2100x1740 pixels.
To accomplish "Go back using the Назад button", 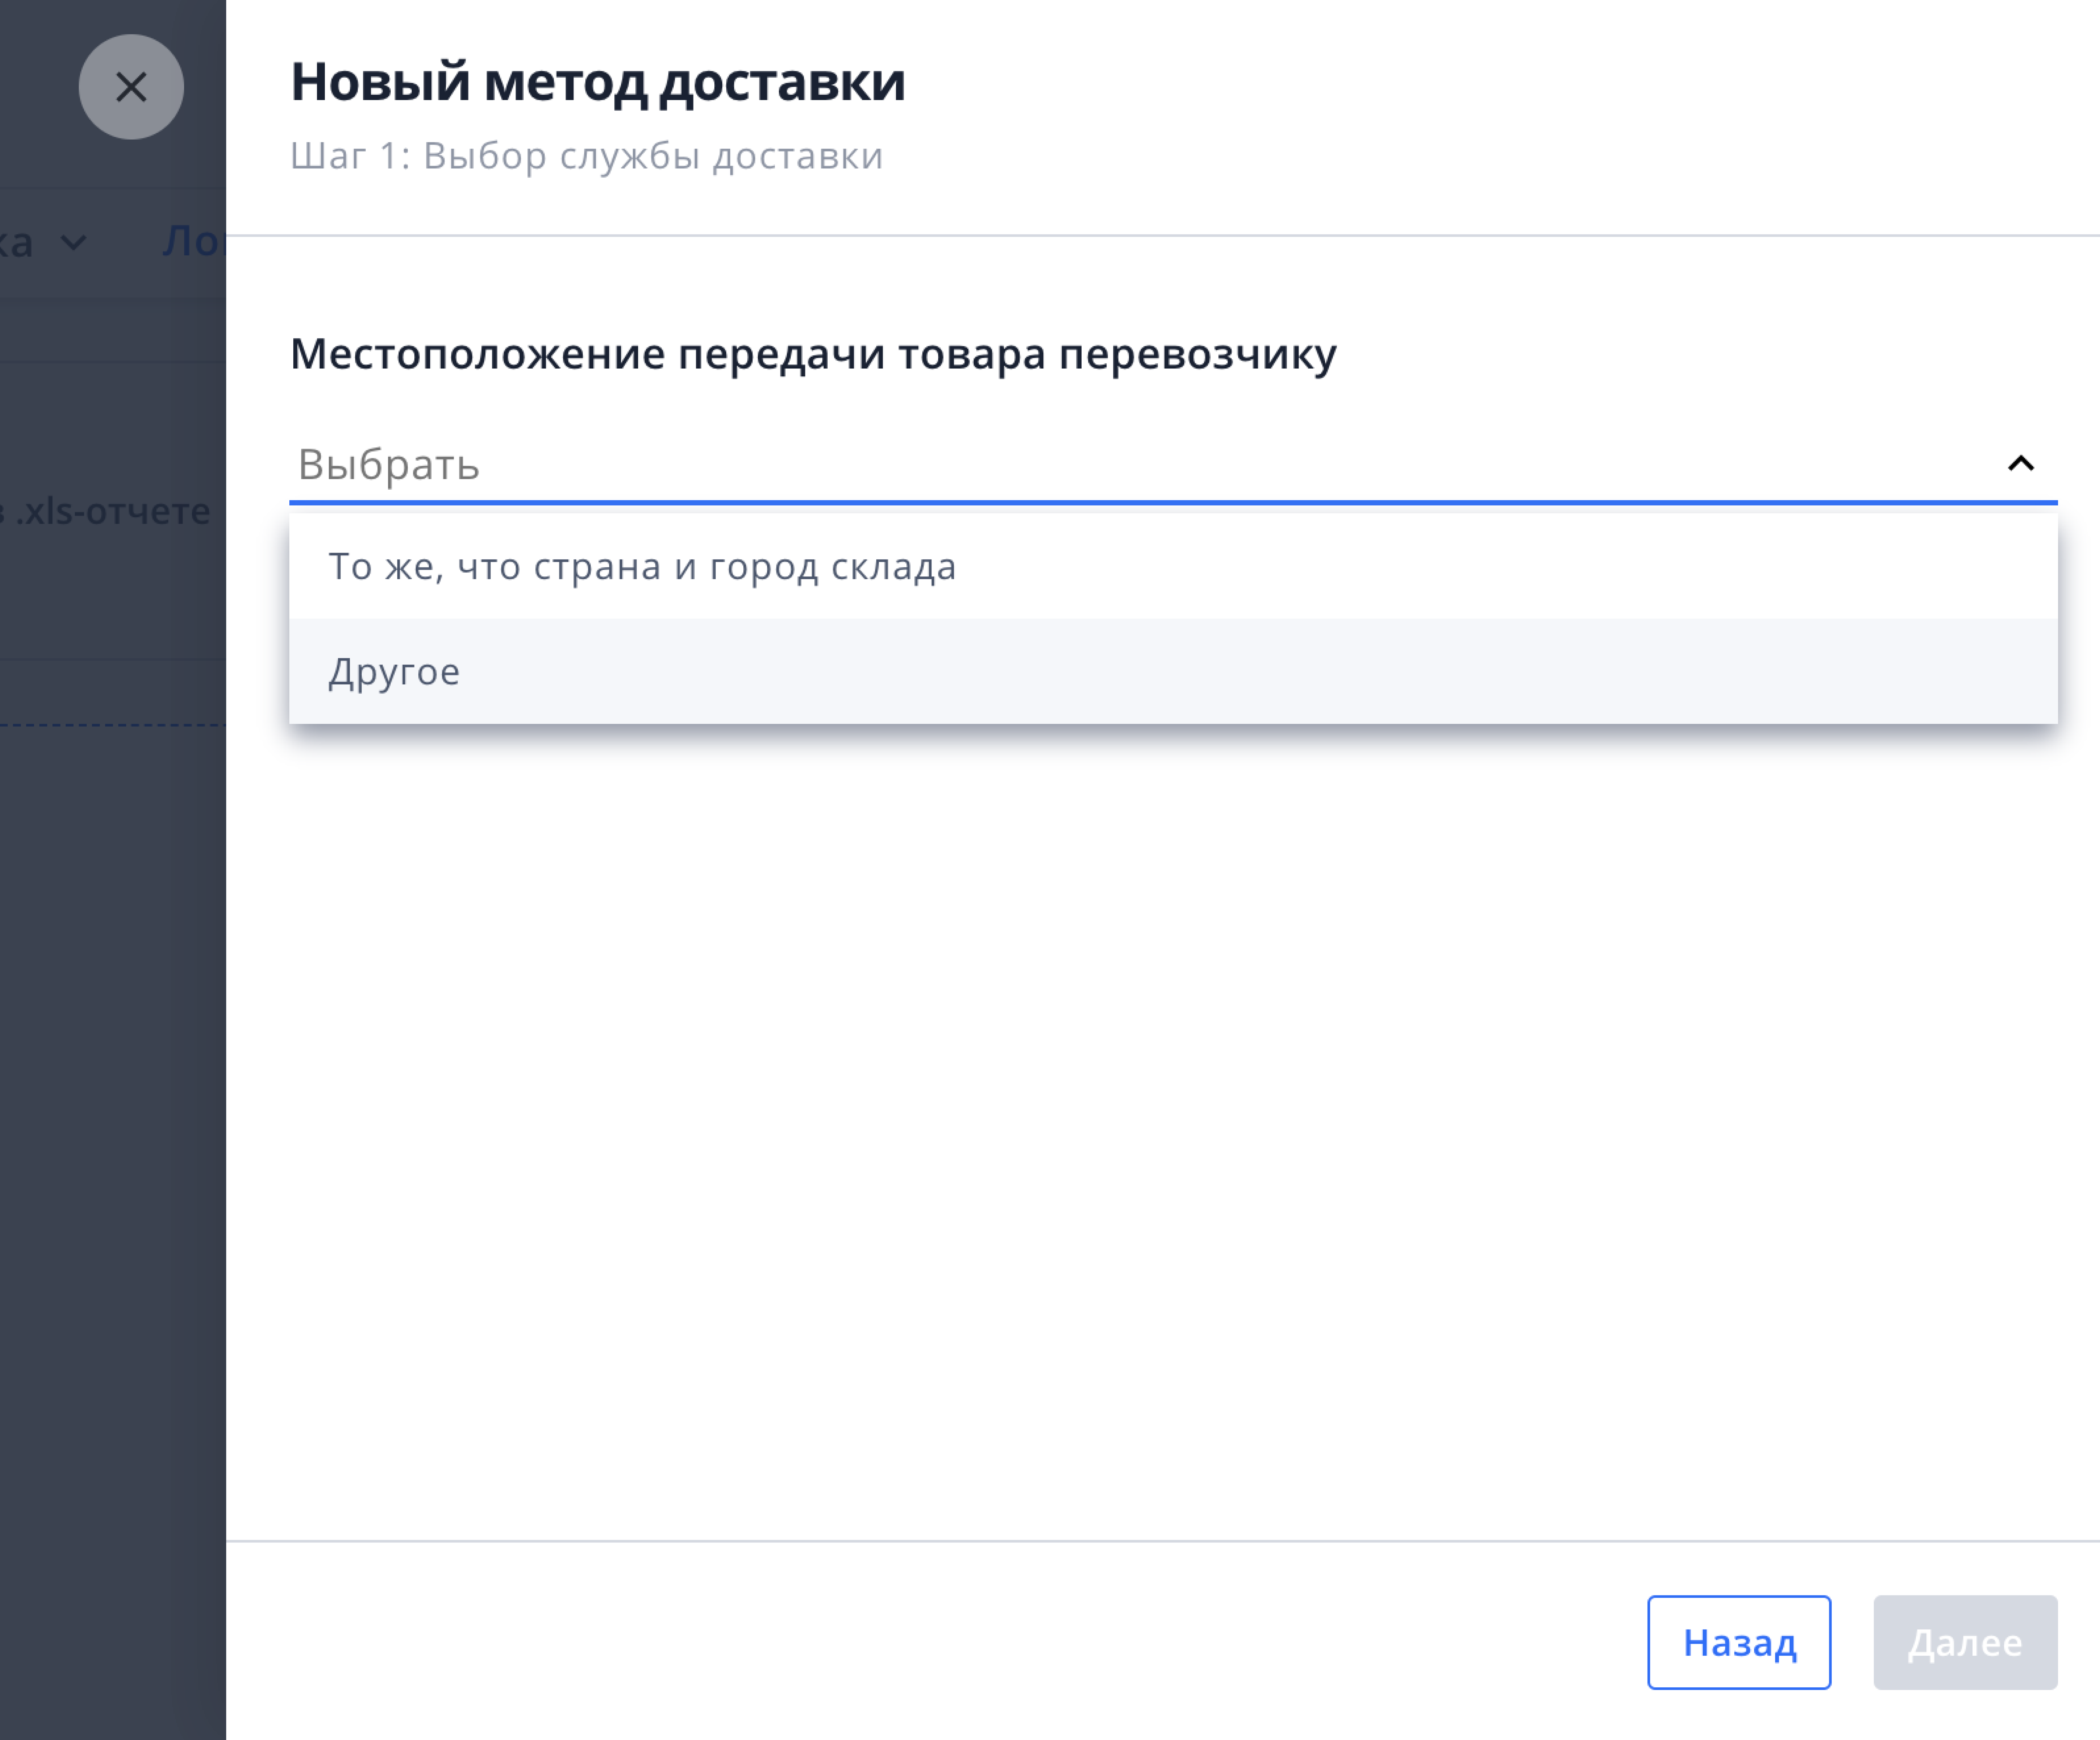I will pos(1739,1642).
